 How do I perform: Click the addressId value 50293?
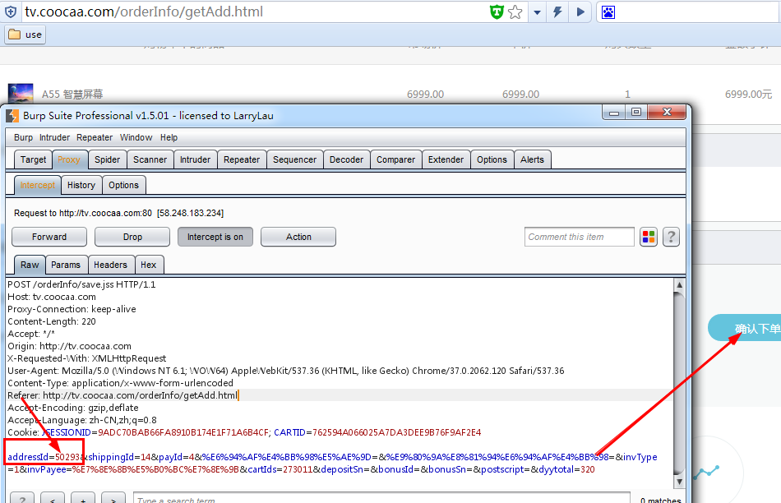(x=67, y=457)
